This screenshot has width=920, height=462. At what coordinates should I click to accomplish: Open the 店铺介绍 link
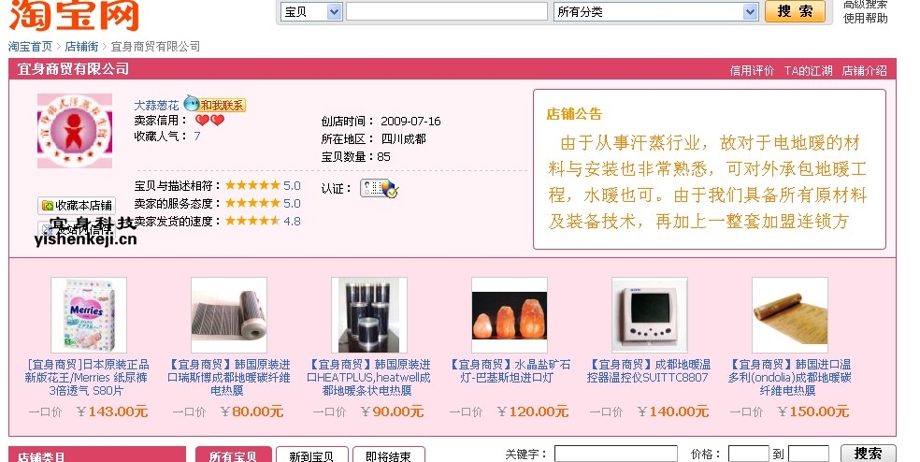click(x=864, y=70)
